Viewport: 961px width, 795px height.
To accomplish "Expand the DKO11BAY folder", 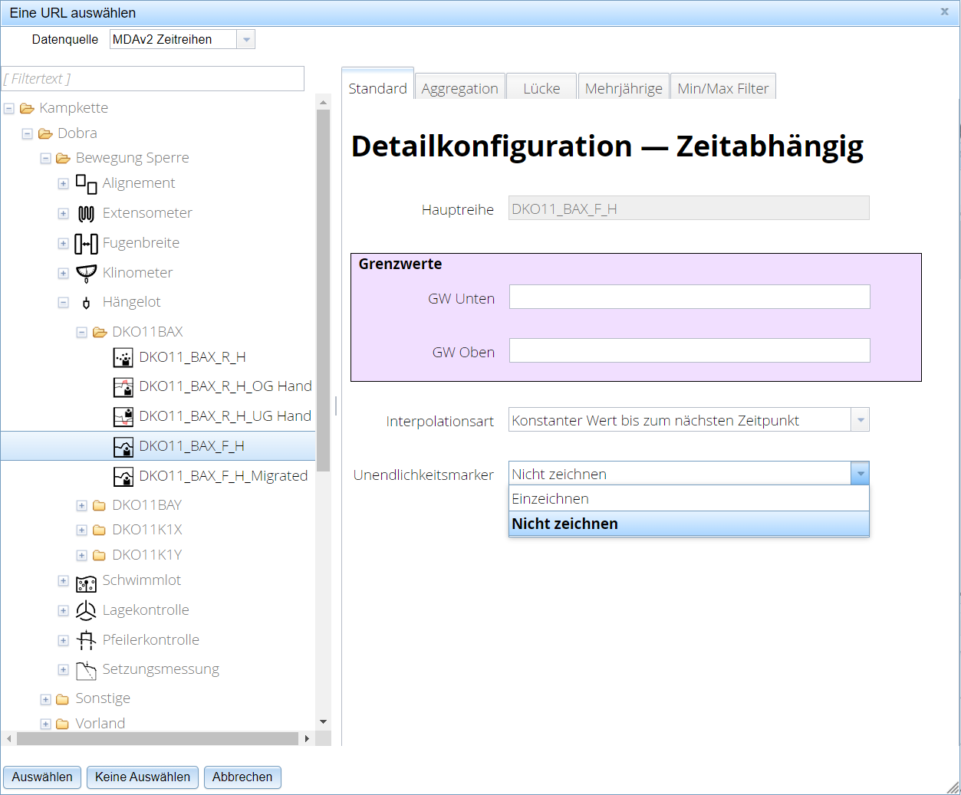I will click(81, 505).
